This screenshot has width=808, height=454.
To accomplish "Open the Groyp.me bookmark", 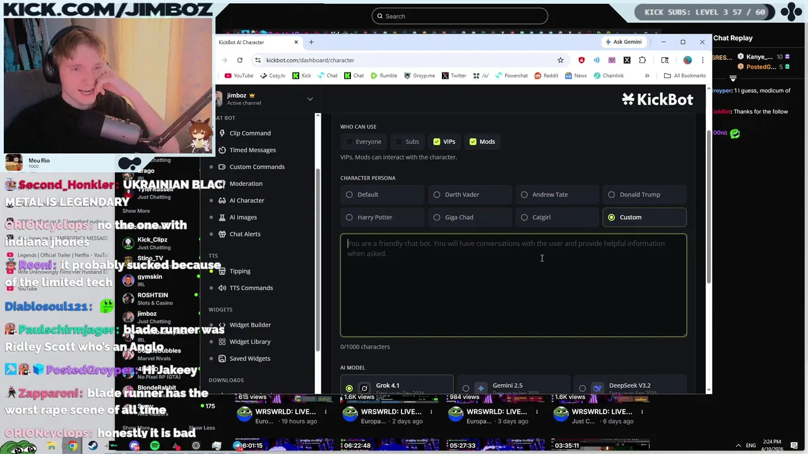I will coord(419,76).
